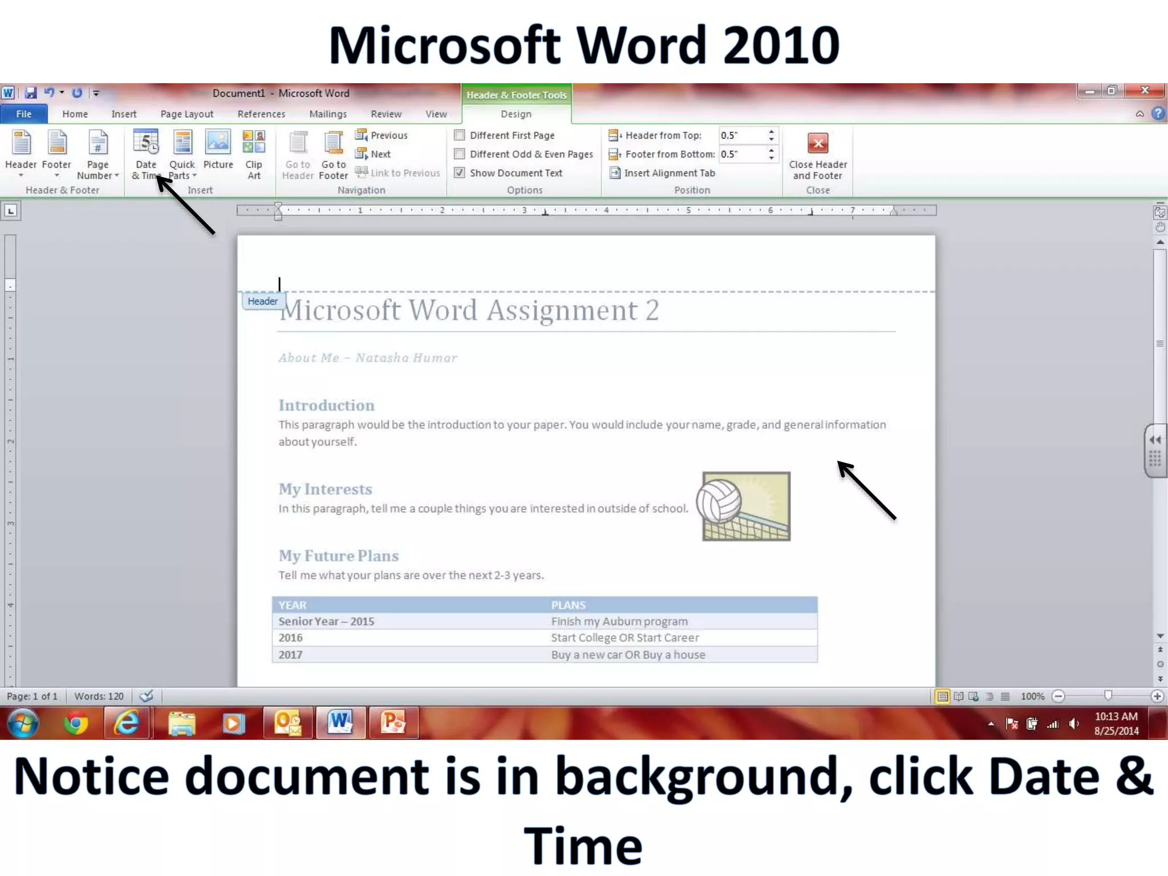
Task: Switch to the Review tab
Action: (x=386, y=114)
